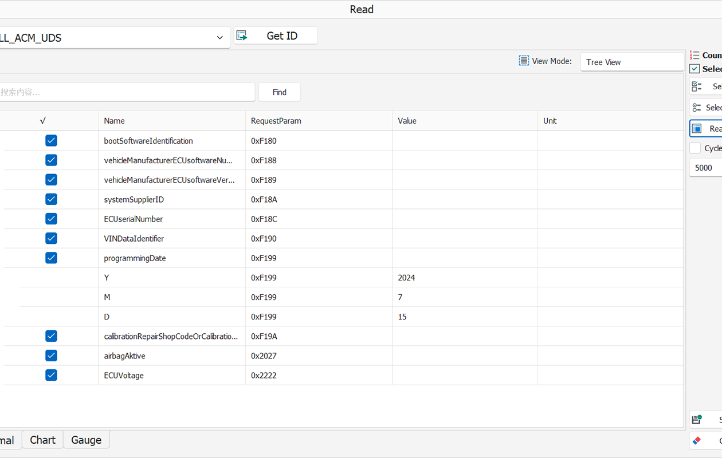
Task: Click into the search text box
Action: pyautogui.click(x=126, y=92)
